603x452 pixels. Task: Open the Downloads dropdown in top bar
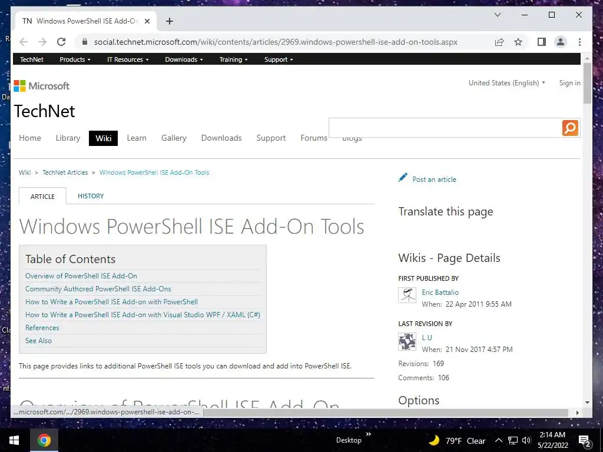coord(184,59)
